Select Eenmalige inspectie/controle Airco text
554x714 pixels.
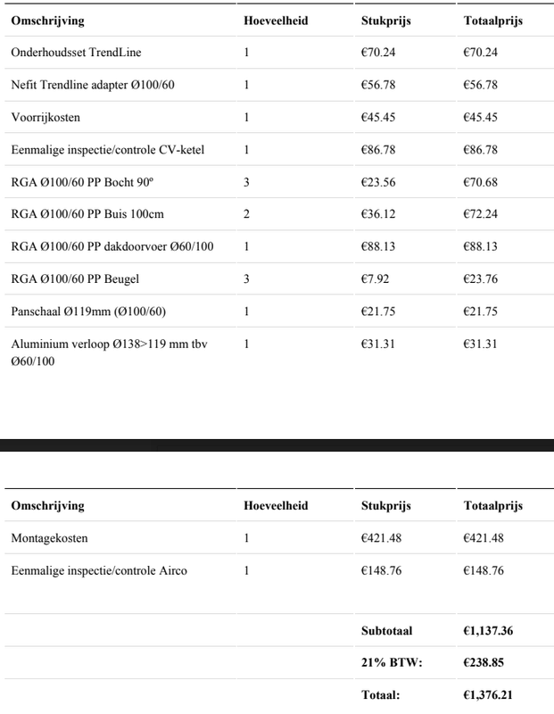99,570
